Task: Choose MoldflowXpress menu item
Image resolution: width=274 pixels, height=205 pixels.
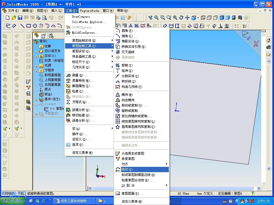Action: pyautogui.click(x=89, y=33)
